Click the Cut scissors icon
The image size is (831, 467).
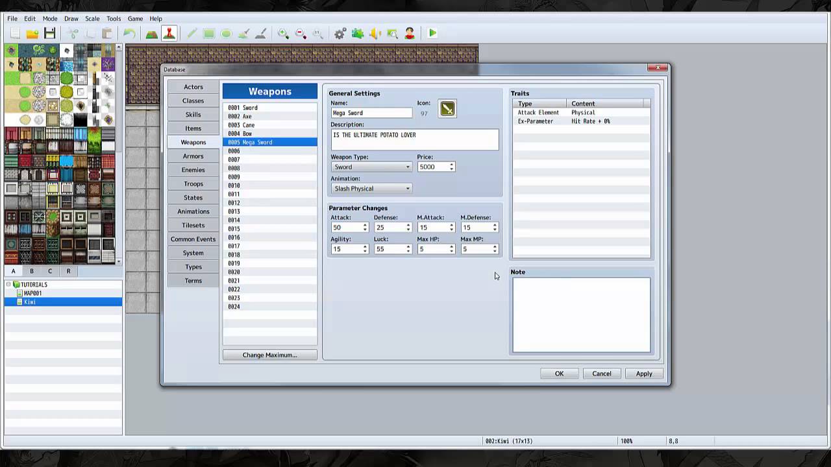73,33
